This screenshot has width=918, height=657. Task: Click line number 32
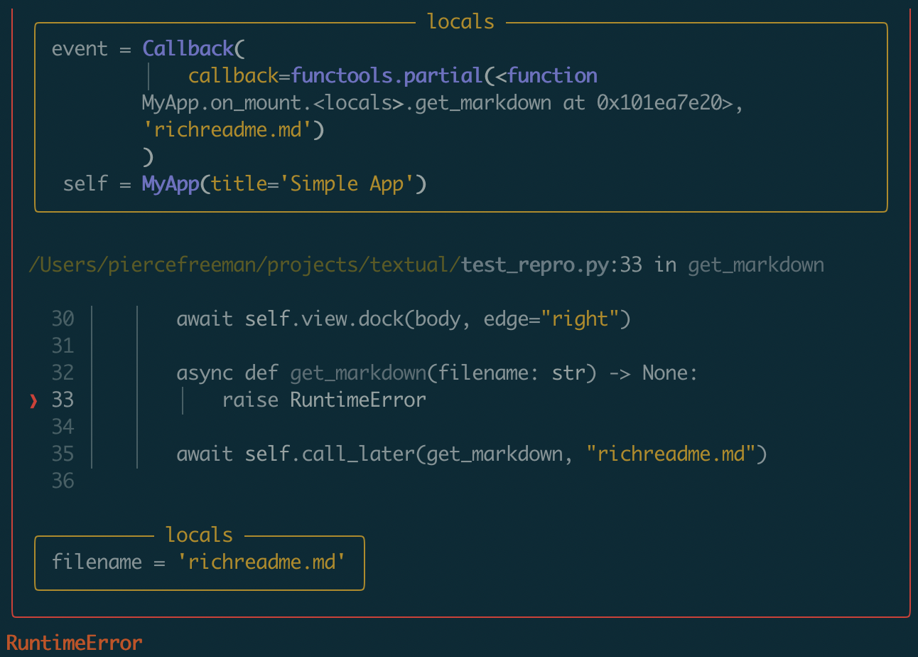[63, 373]
